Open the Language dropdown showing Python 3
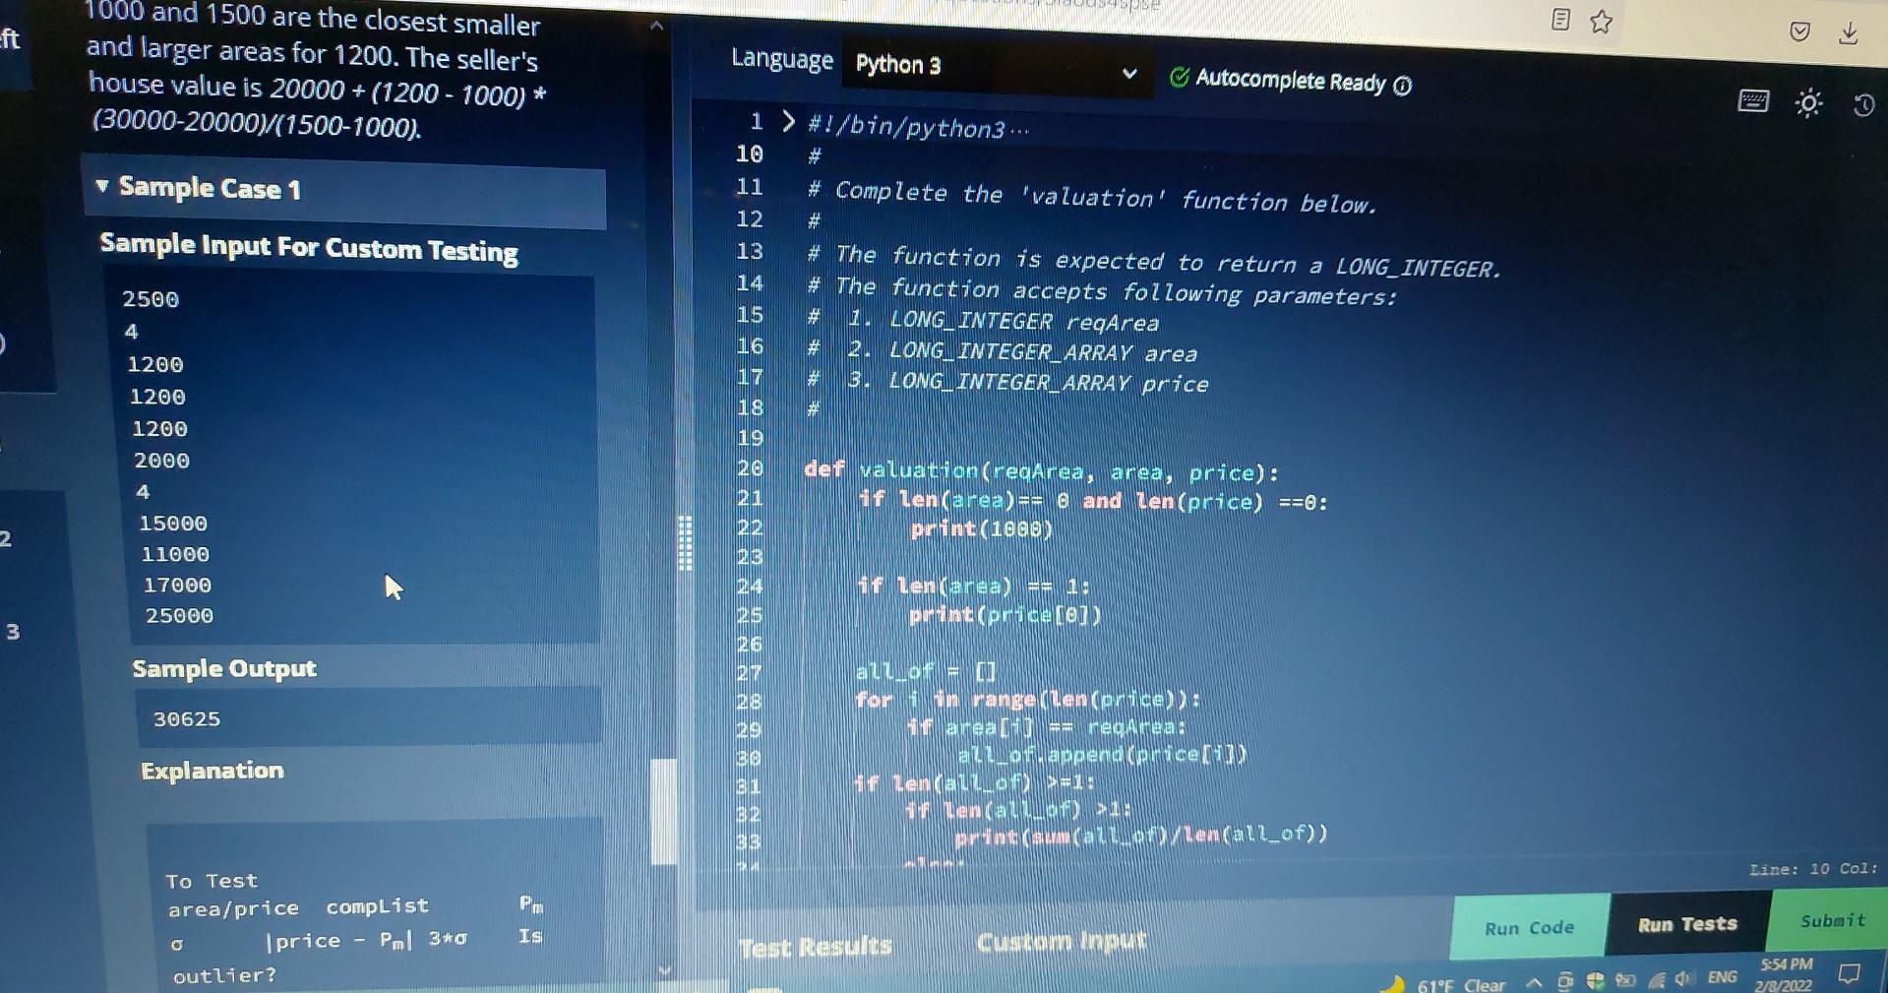Screen dimensions: 1888x993 pyautogui.click(x=994, y=69)
